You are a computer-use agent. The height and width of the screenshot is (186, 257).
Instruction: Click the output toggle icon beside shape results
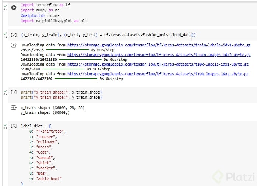14,108
